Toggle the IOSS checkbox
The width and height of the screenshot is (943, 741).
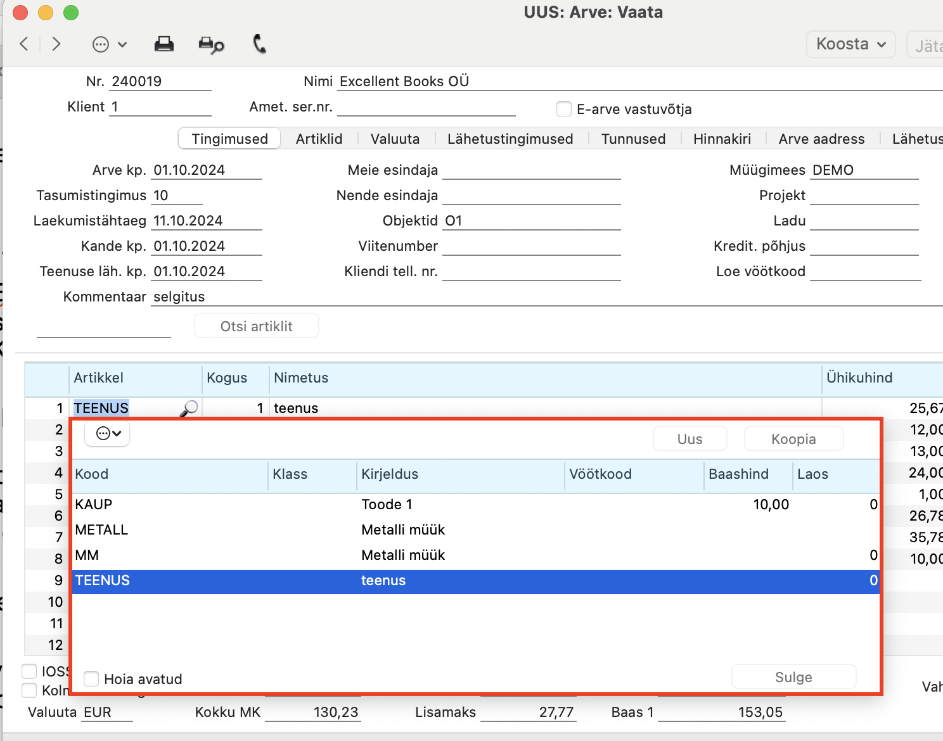(x=29, y=671)
